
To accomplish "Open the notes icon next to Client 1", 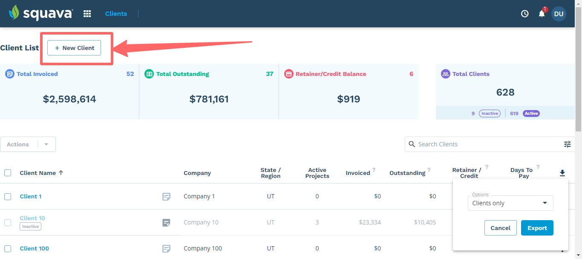I will 166,196.
